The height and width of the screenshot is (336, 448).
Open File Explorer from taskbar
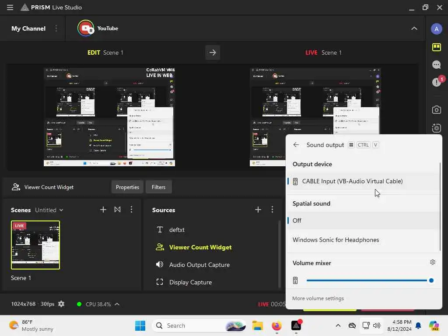[x=258, y=325]
